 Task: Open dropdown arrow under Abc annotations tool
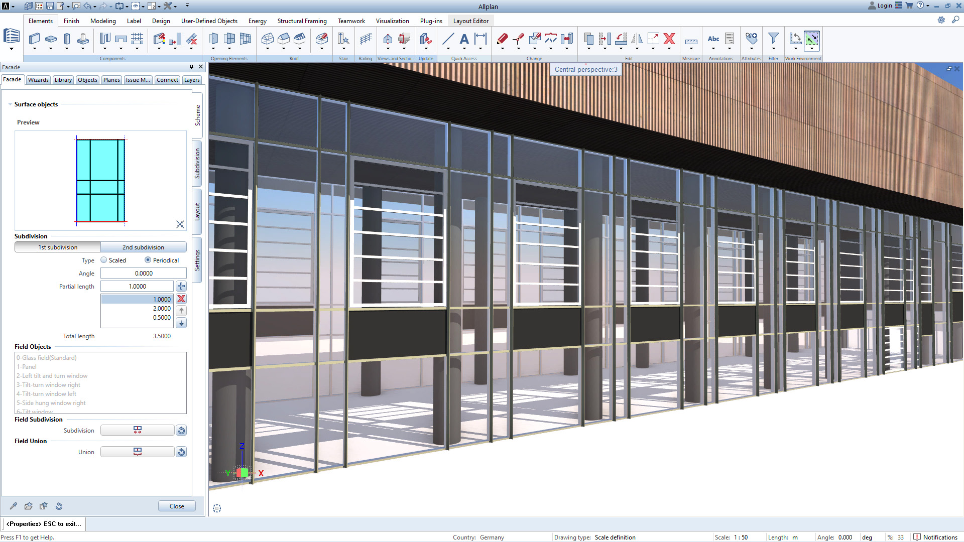point(713,49)
